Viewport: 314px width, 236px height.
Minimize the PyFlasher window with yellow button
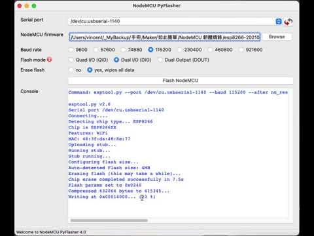pos(27,6)
